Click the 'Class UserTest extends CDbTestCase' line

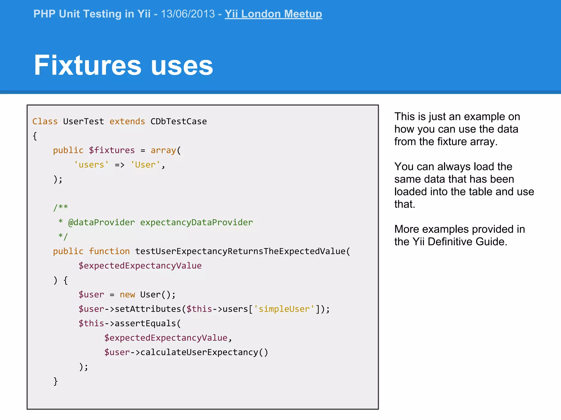[x=119, y=121]
